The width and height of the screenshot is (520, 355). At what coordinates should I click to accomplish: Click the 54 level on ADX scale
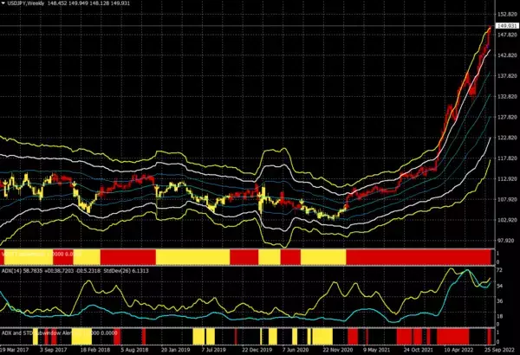pyautogui.click(x=500, y=286)
